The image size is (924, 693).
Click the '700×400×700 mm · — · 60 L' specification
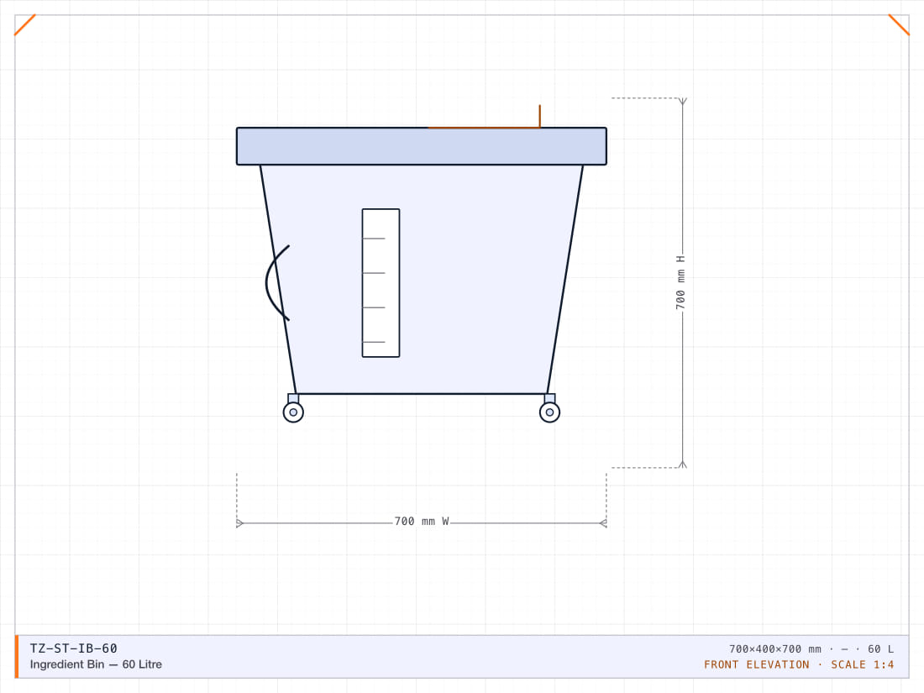(811, 648)
